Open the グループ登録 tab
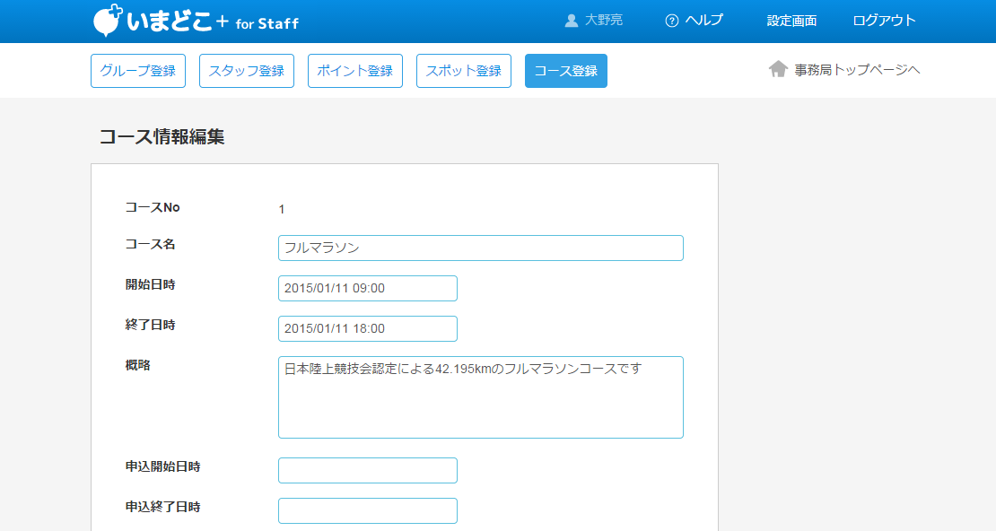The width and height of the screenshot is (996, 531). 138,71
